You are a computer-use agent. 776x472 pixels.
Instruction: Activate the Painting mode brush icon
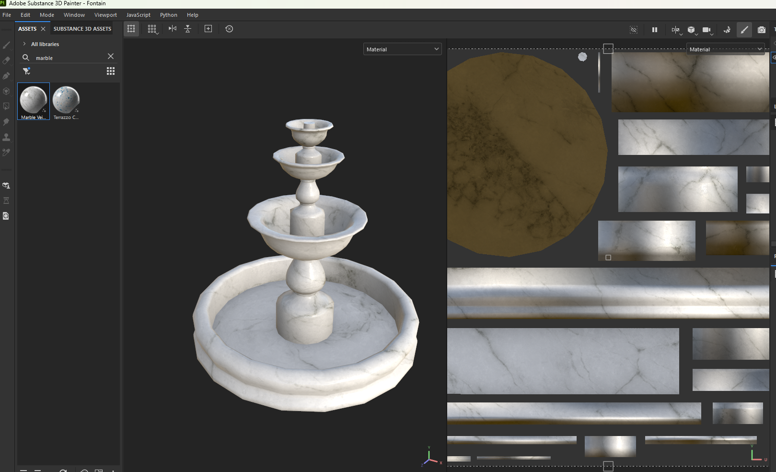click(744, 30)
